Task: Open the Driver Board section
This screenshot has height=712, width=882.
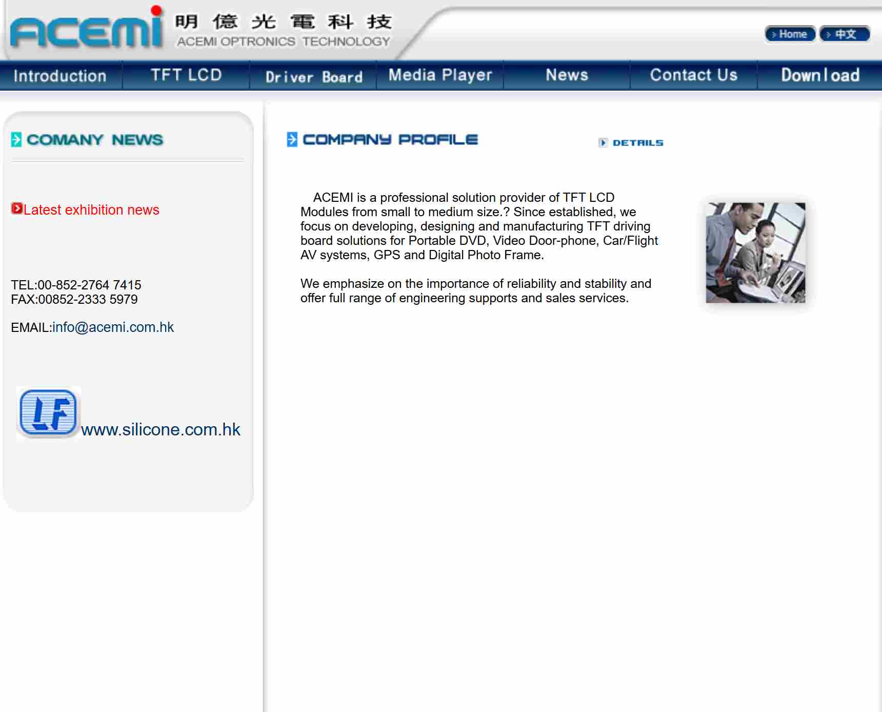Action: pyautogui.click(x=313, y=77)
